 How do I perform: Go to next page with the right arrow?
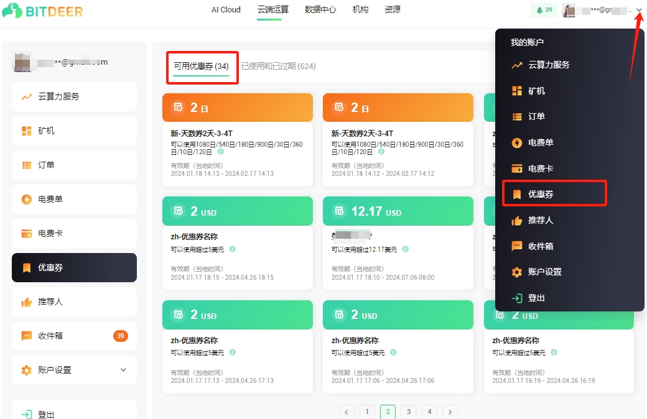450,412
